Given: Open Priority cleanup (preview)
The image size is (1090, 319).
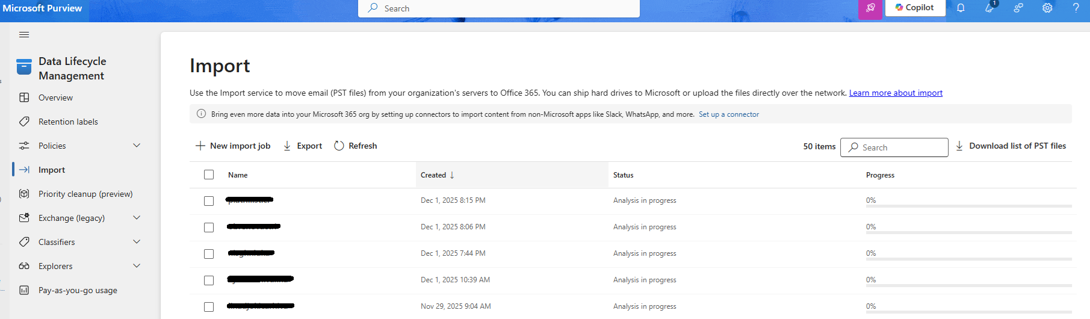Looking at the screenshot, I should (x=85, y=194).
